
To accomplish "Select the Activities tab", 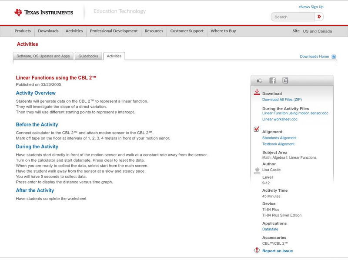I will (x=114, y=56).
